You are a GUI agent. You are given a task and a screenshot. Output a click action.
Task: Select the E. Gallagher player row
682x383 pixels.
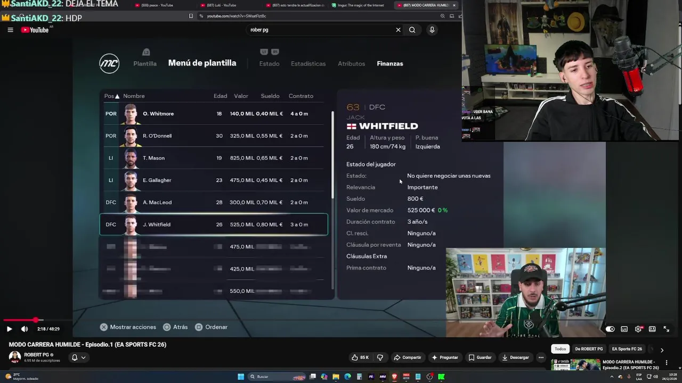click(214, 180)
